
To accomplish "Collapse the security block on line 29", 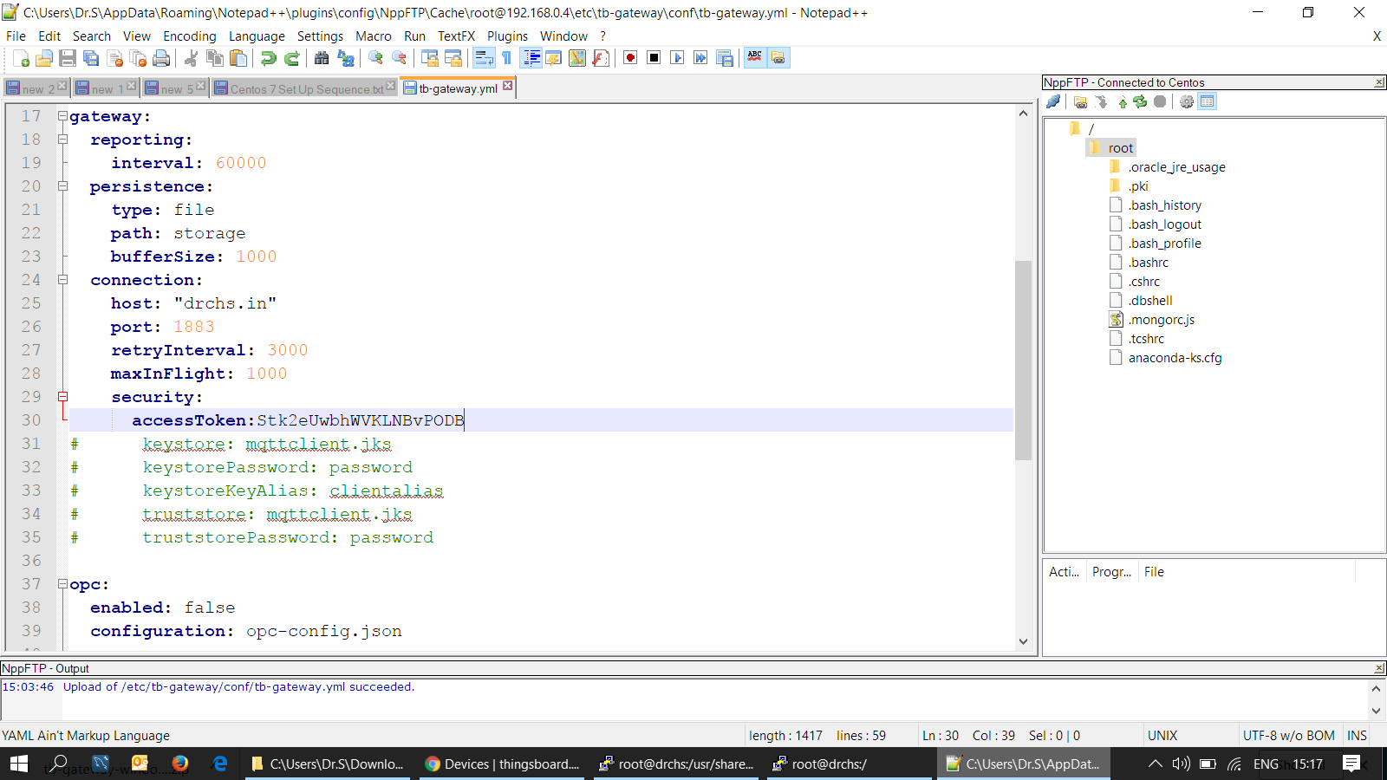I will [x=64, y=396].
